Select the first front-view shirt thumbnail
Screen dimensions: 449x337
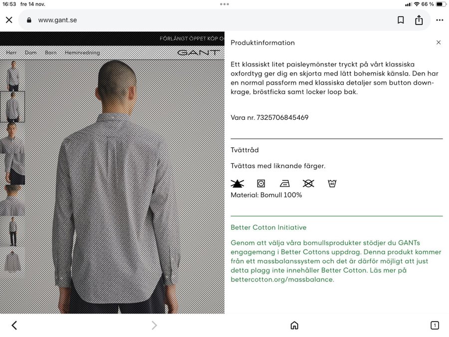[x=12, y=76]
